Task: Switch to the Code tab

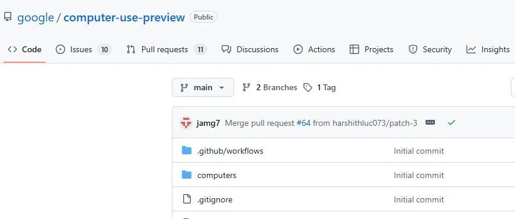Action: coord(25,50)
